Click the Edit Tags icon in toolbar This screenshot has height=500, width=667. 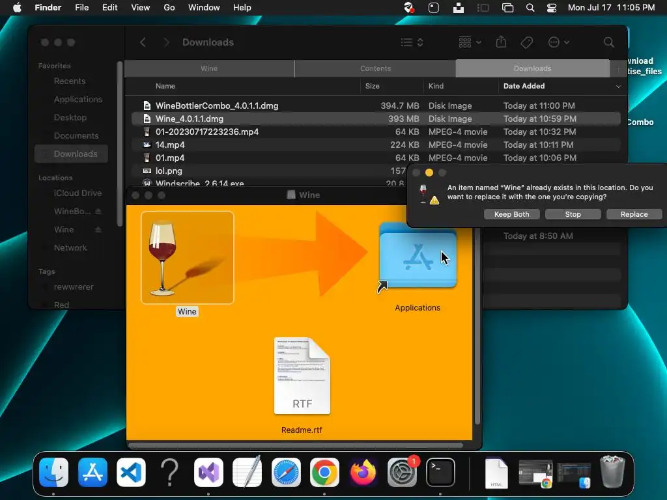pos(526,42)
